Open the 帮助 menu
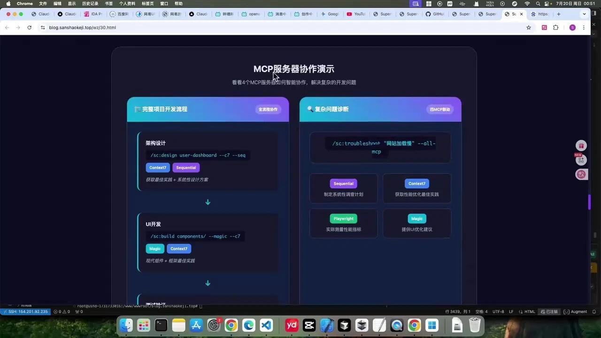601x338 pixels. (x=178, y=3)
